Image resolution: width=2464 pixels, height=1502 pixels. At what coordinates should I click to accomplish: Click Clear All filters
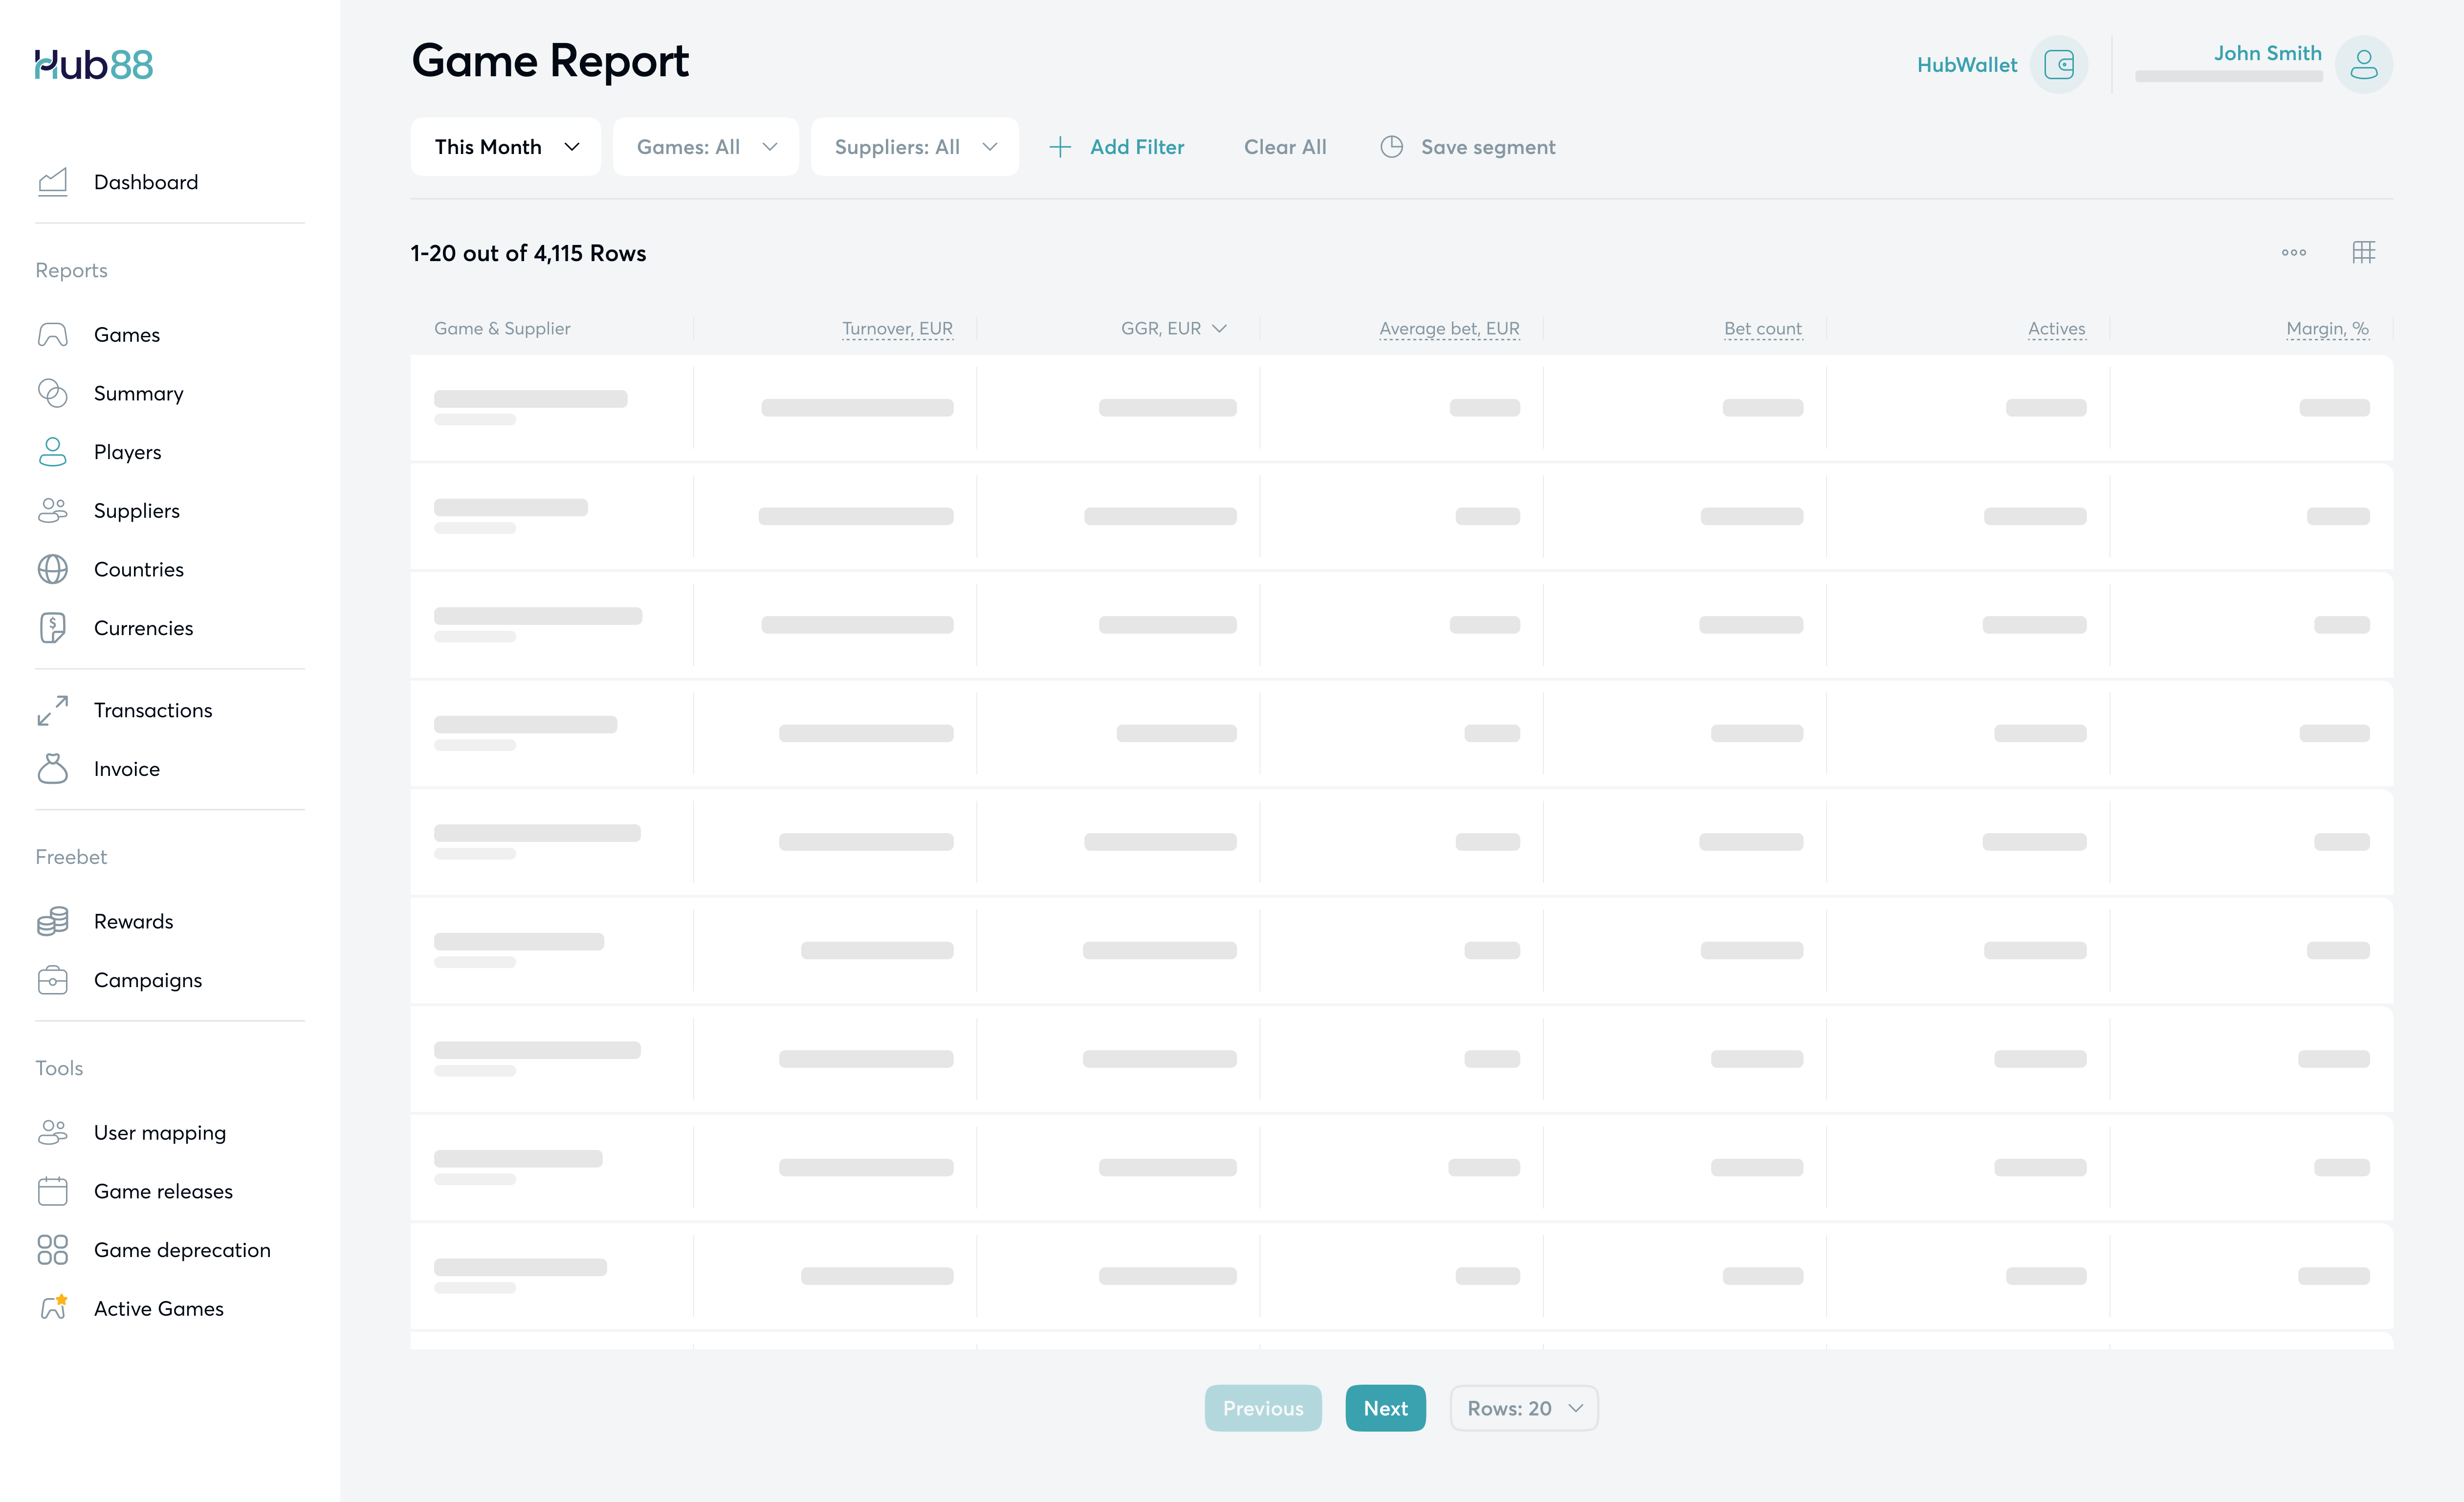tap(1284, 147)
